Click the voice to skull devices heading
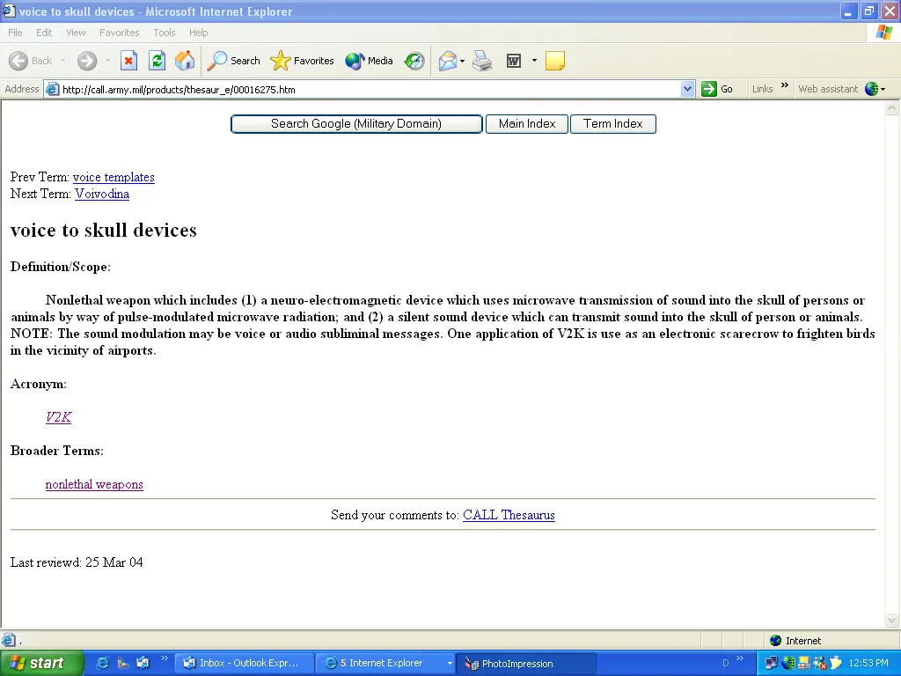The height and width of the screenshot is (676, 901). click(104, 230)
